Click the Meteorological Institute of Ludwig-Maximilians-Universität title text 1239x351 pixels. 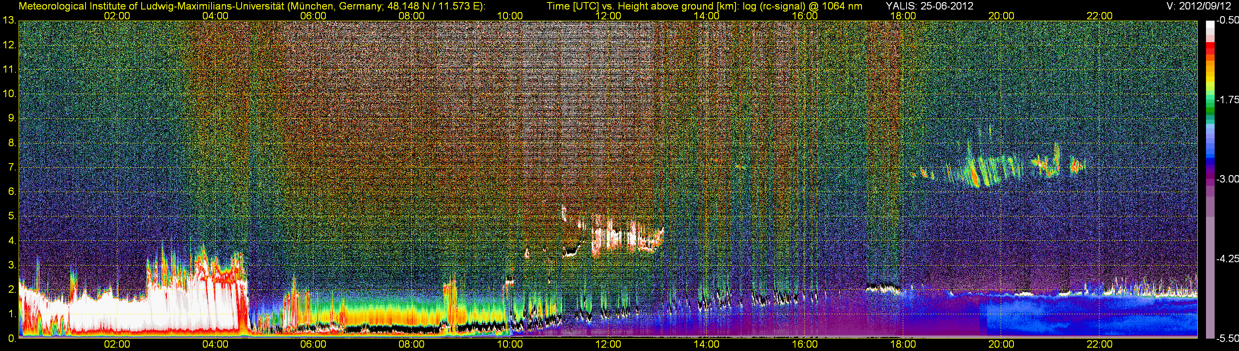[x=252, y=6]
